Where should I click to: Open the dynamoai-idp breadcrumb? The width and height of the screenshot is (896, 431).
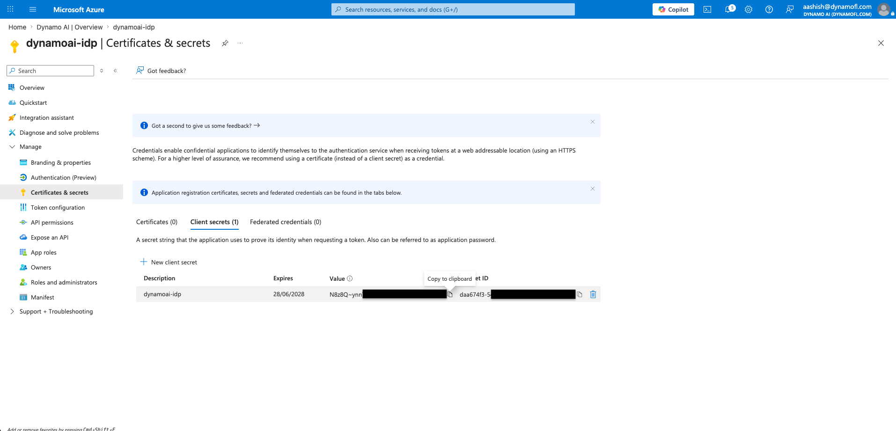134,27
